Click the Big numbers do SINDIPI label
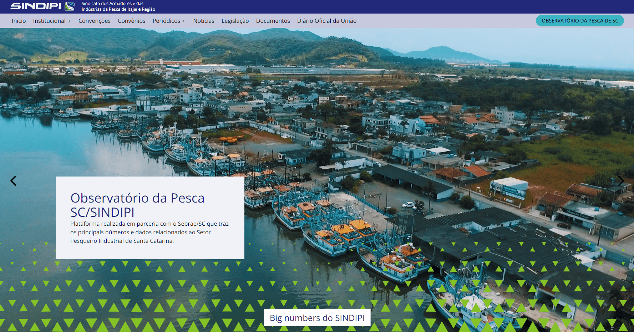 [317, 318]
